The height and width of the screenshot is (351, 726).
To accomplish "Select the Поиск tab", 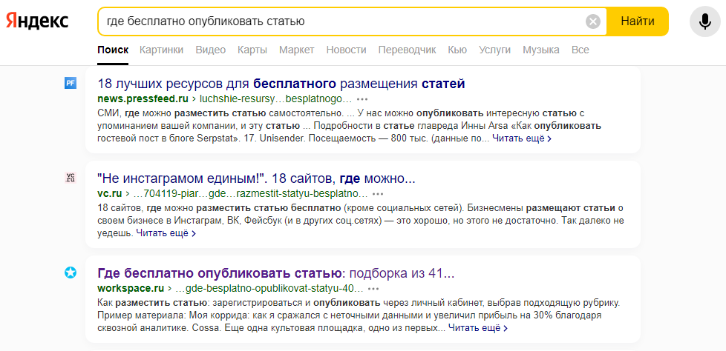I will (x=113, y=50).
